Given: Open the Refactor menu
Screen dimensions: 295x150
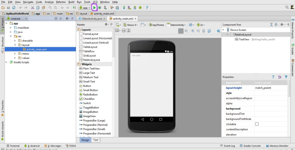Looking at the screenshot, I should click(61, 2).
